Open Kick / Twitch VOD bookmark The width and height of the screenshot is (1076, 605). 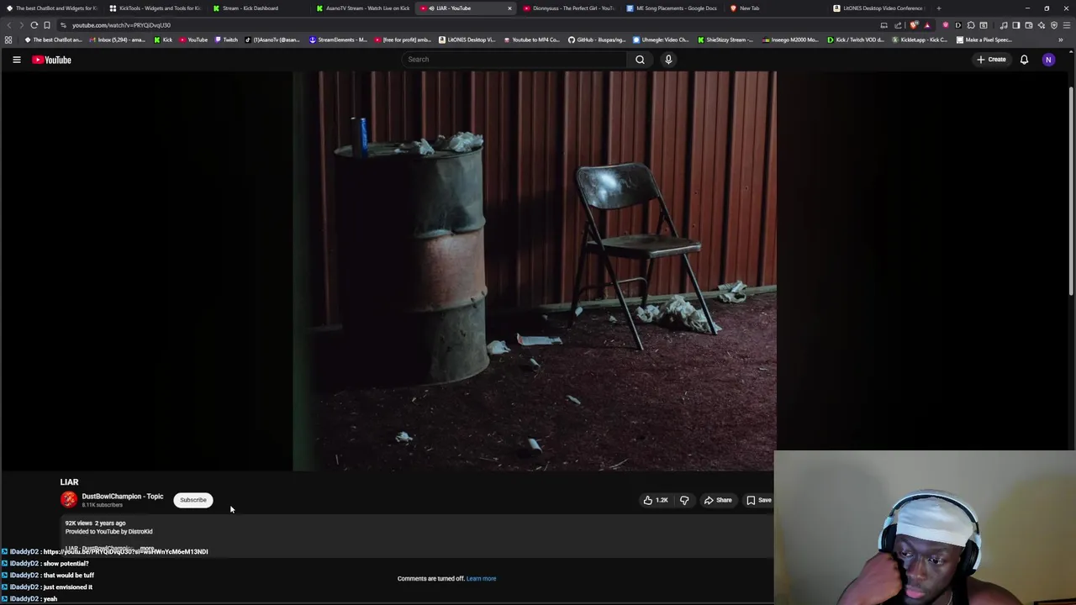pos(857,39)
